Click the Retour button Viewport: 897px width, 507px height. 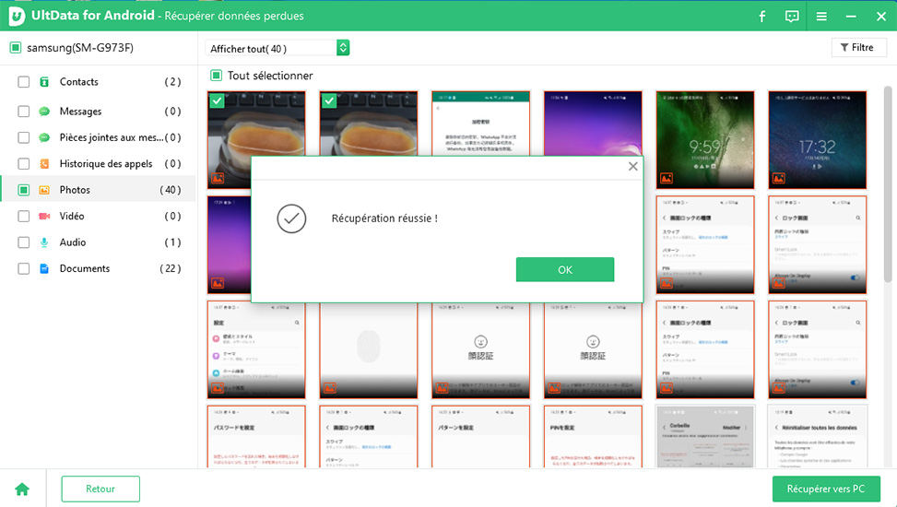100,489
